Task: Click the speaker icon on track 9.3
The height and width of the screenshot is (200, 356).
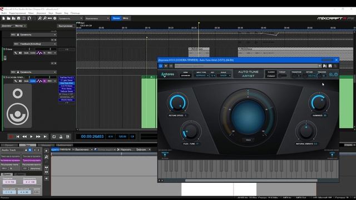Action: click(x=21, y=81)
